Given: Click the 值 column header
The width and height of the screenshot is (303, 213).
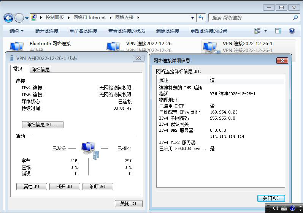Looking at the screenshot, I should tap(246, 80).
